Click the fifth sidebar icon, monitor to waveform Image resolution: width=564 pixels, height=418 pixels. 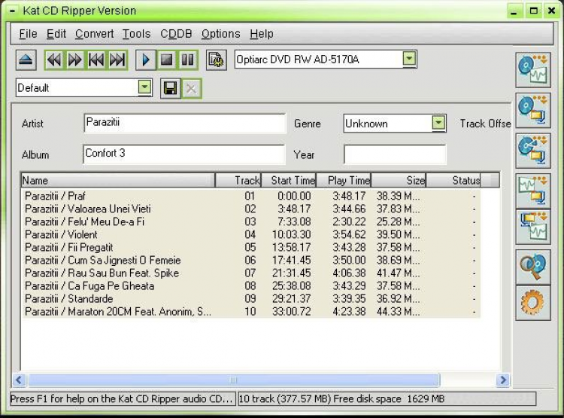coord(533,227)
